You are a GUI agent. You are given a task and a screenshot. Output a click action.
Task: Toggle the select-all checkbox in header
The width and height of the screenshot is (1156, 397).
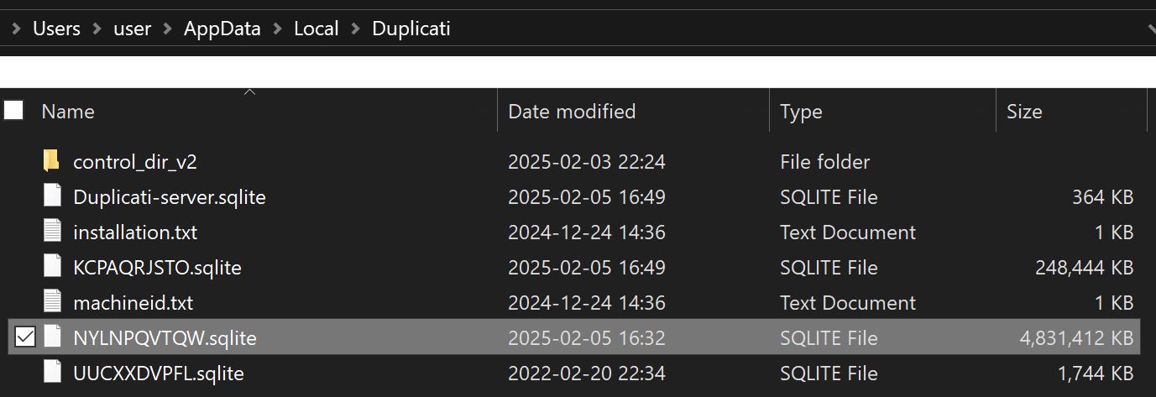click(x=13, y=110)
